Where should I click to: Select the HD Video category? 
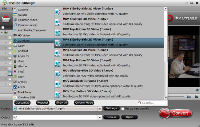(34, 35)
